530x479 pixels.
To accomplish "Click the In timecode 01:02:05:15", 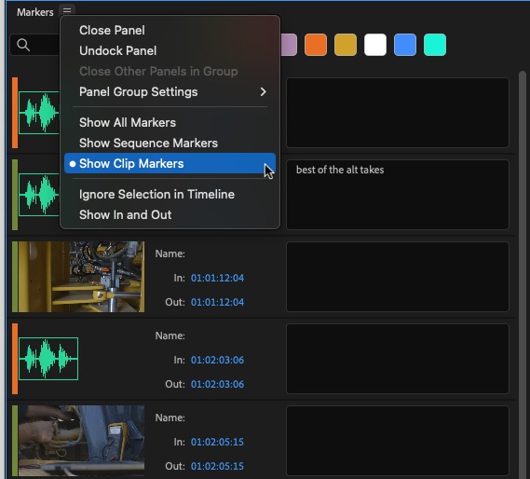I will 217,442.
